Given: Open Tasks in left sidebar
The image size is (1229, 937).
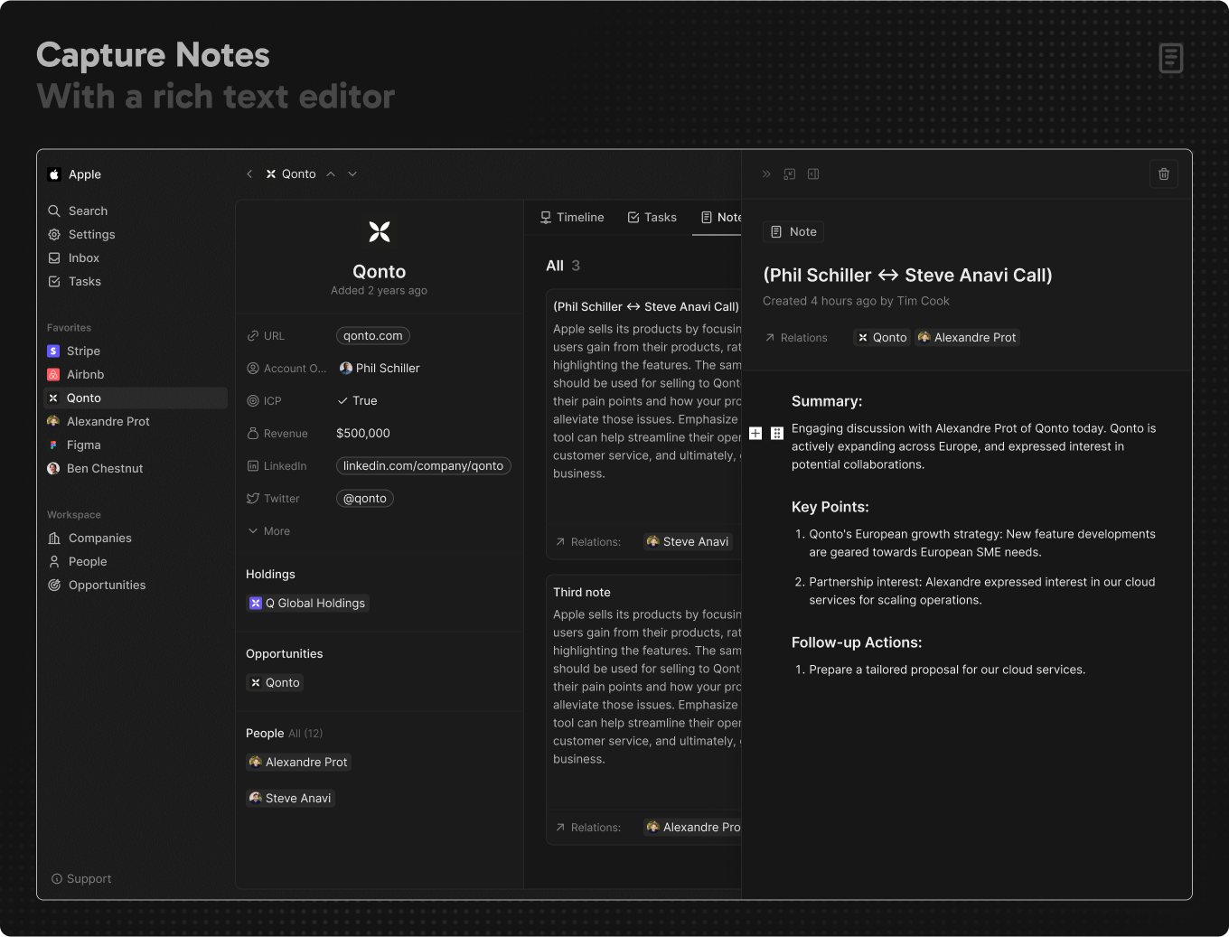Looking at the screenshot, I should tap(84, 282).
